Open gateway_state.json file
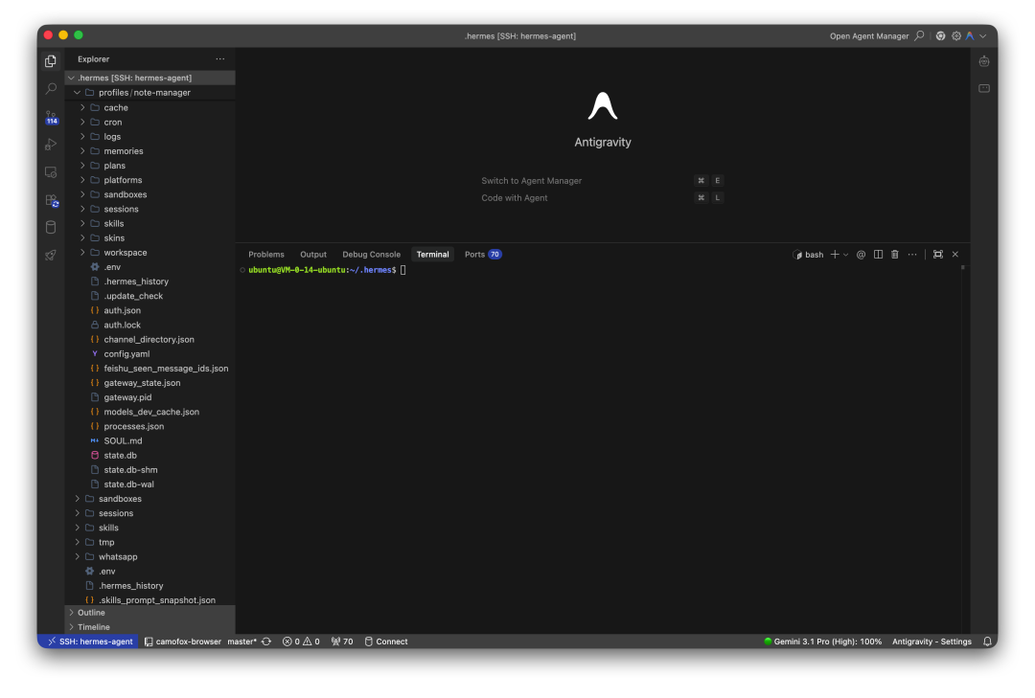The image size is (1035, 698). [x=149, y=383]
